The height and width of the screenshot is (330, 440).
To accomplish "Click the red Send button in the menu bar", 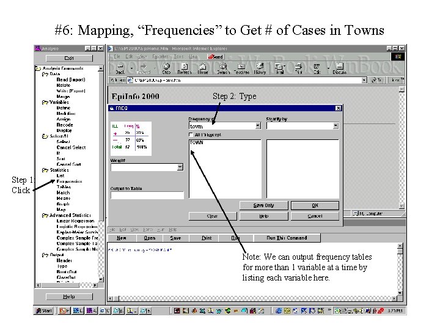I will (x=216, y=57).
